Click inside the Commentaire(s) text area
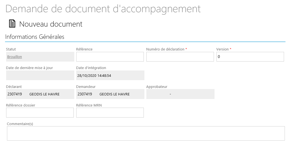The width and height of the screenshot is (286, 142). 146,133
